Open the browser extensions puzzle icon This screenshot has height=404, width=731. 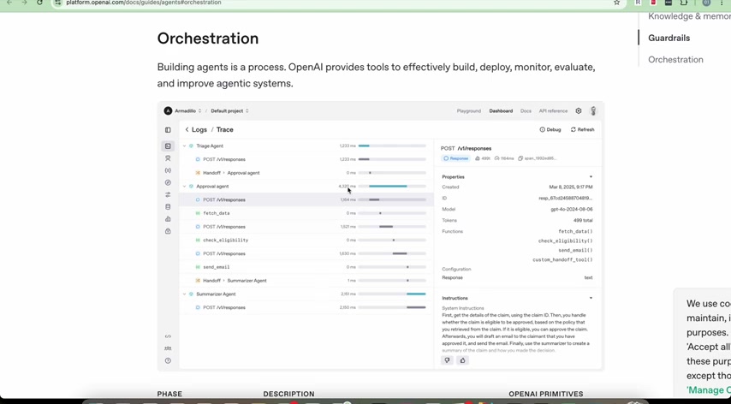pyautogui.click(x=683, y=3)
